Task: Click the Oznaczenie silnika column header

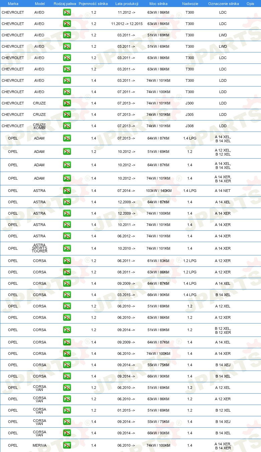Action: coord(223,3)
